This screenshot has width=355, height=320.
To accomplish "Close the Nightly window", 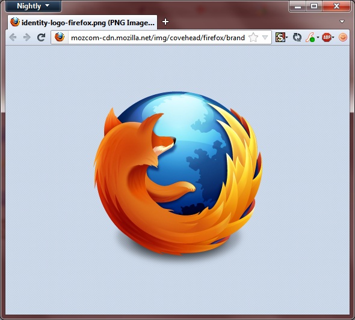I will click(336, 6).
